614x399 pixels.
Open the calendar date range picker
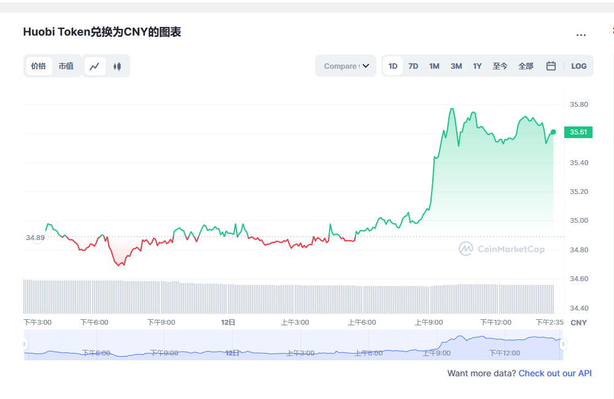point(551,66)
